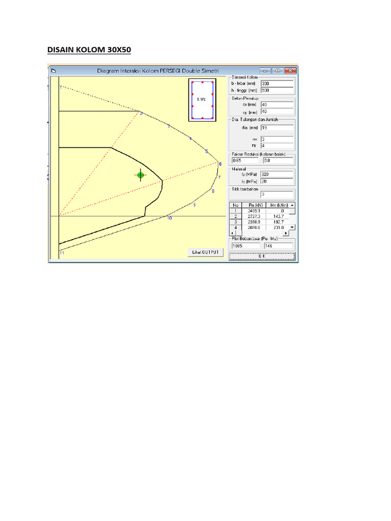Click the Mn (kNm) column header
The height and width of the screenshot is (521, 391).
[278, 206]
